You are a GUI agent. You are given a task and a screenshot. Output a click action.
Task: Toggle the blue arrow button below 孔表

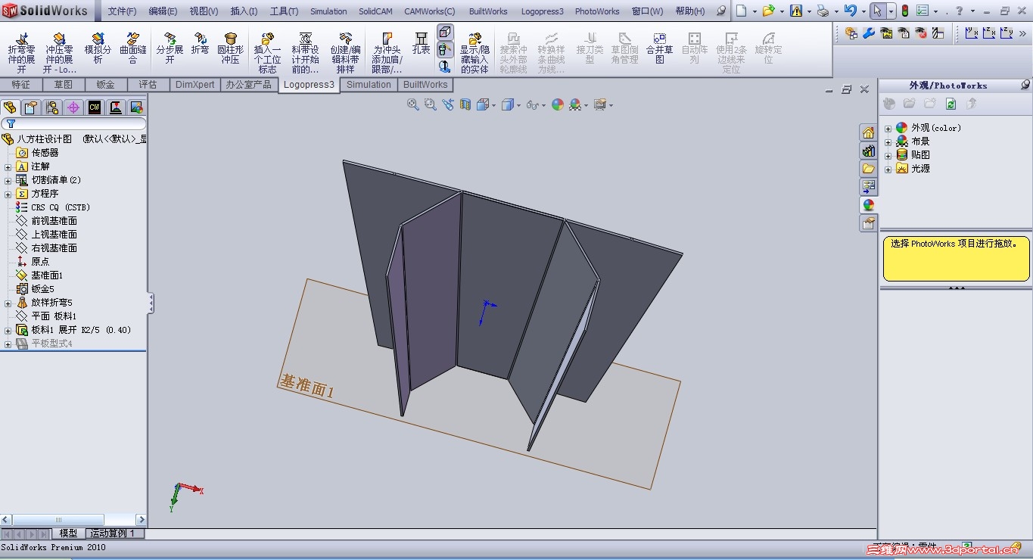click(445, 67)
